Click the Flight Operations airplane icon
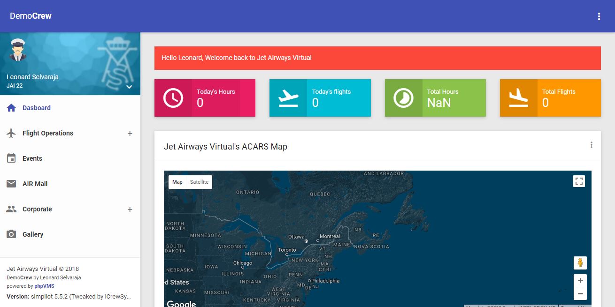The height and width of the screenshot is (307, 615). 11,133
